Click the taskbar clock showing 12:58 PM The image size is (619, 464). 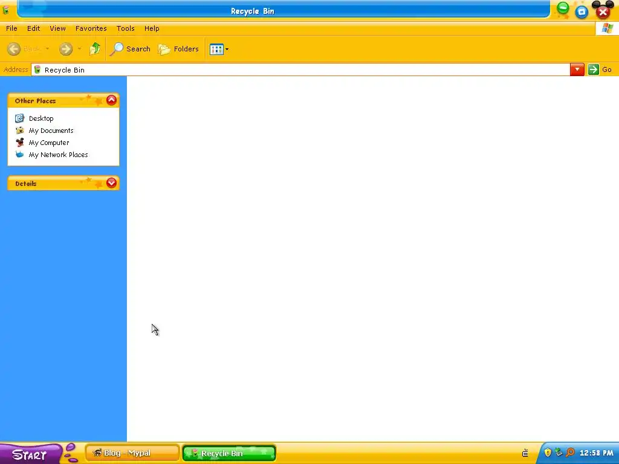pyautogui.click(x=597, y=453)
